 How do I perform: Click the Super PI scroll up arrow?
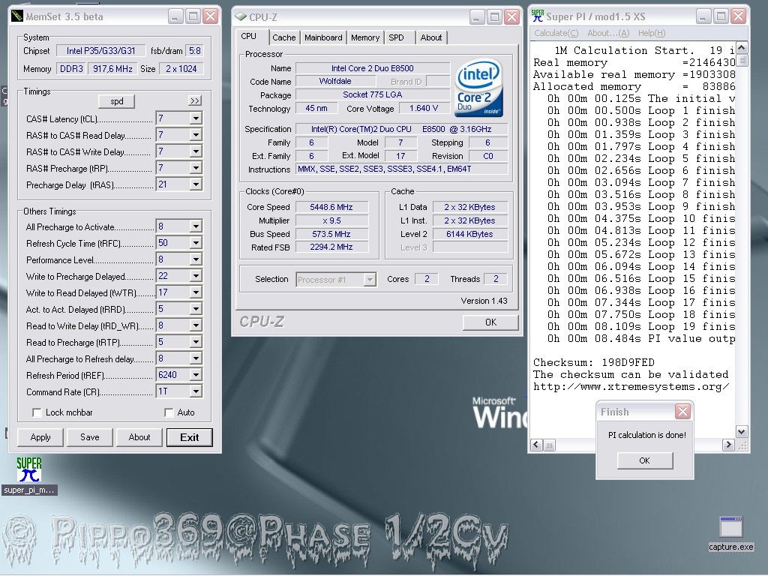(x=742, y=48)
